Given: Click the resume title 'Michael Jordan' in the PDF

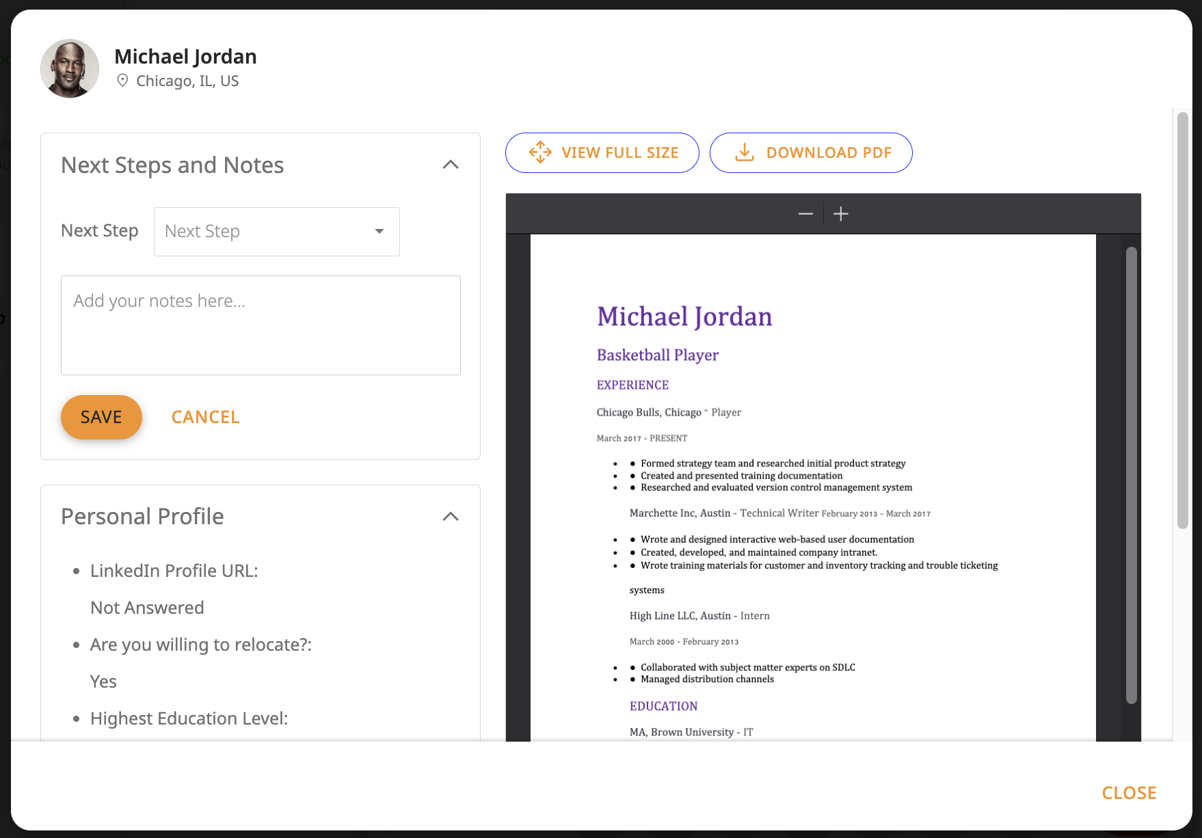Looking at the screenshot, I should click(x=684, y=316).
